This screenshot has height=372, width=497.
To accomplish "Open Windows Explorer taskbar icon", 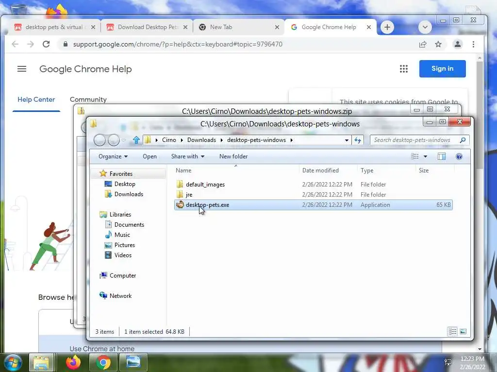I will [42, 362].
